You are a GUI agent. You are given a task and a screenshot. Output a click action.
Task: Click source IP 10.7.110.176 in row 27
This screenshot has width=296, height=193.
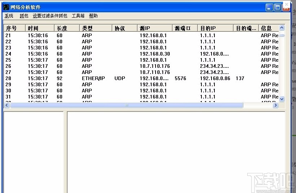coord(155,72)
